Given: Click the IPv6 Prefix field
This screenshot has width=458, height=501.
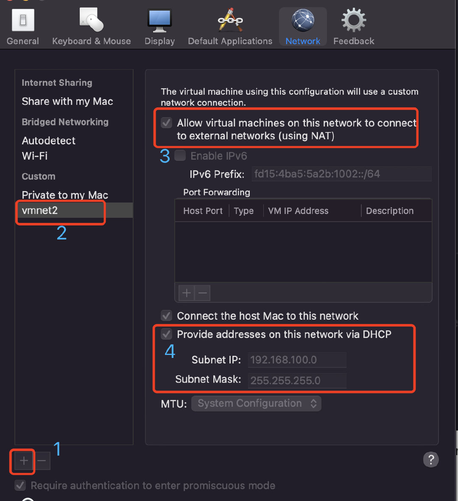Looking at the screenshot, I should click(x=341, y=174).
